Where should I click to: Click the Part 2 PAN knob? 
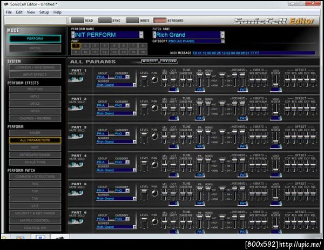154,108
